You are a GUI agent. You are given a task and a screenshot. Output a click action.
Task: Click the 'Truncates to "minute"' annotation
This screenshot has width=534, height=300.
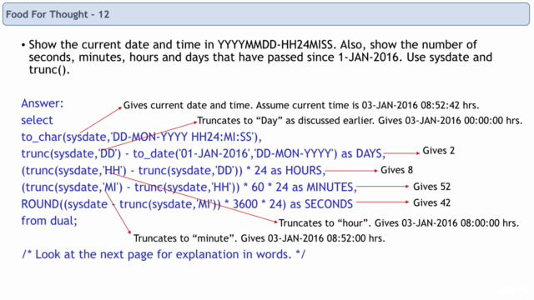click(259, 238)
